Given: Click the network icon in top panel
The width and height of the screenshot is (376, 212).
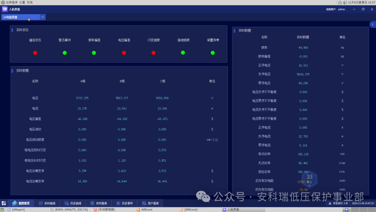Looking at the screenshot, I should (340, 2).
